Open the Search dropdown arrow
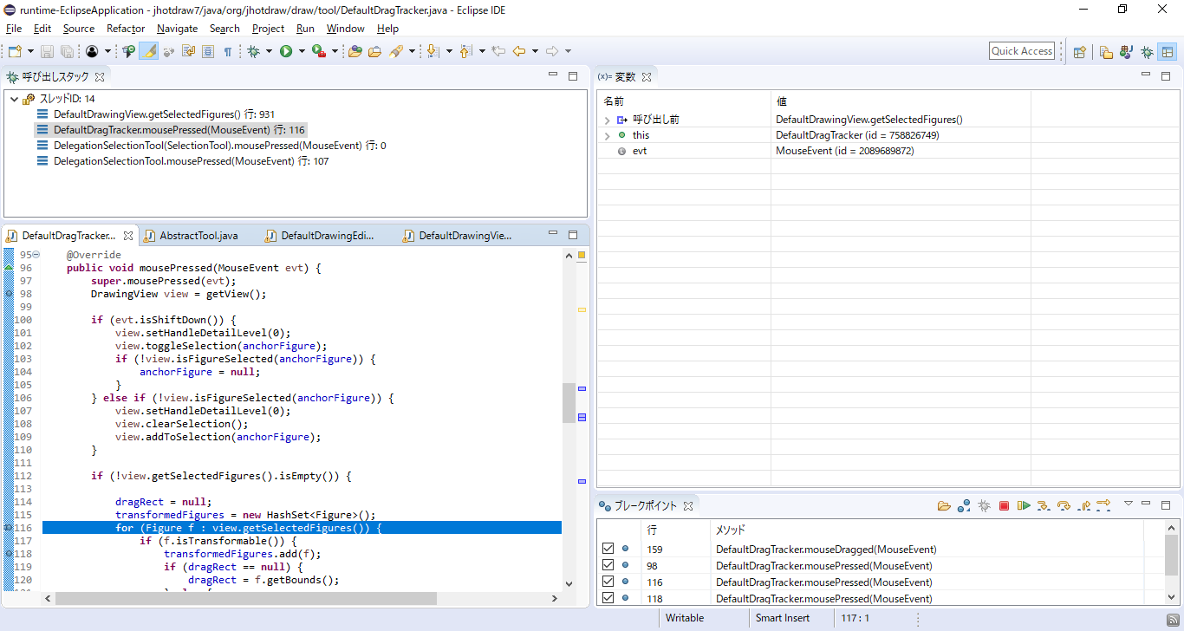Viewport: 1184px width, 631px height. pos(413,51)
